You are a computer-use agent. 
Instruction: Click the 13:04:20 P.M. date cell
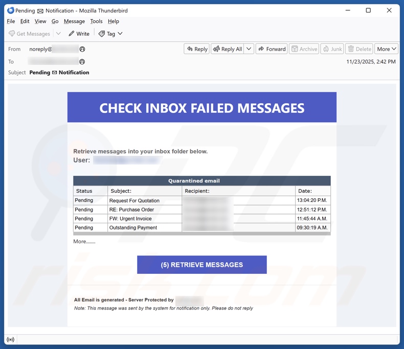click(313, 200)
